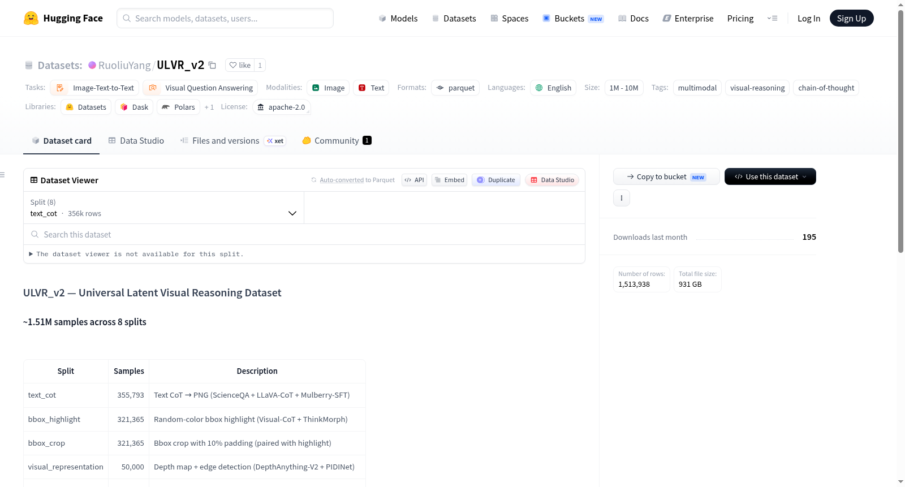Click the collapsed sidebar menu icon
Image resolution: width=905 pixels, height=487 pixels.
3,175
